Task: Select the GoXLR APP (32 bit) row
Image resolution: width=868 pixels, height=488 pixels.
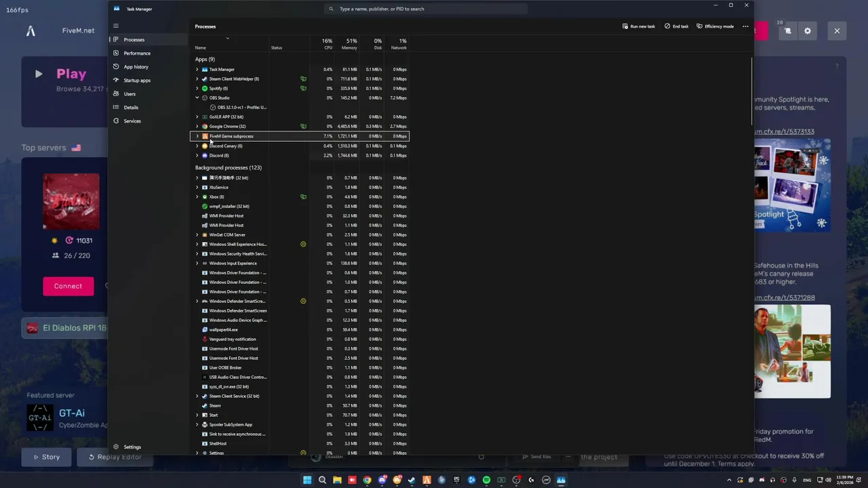Action: tap(300, 117)
